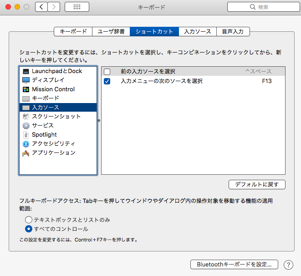Click the ^スペース key combination
The image size is (301, 276).
click(x=258, y=72)
